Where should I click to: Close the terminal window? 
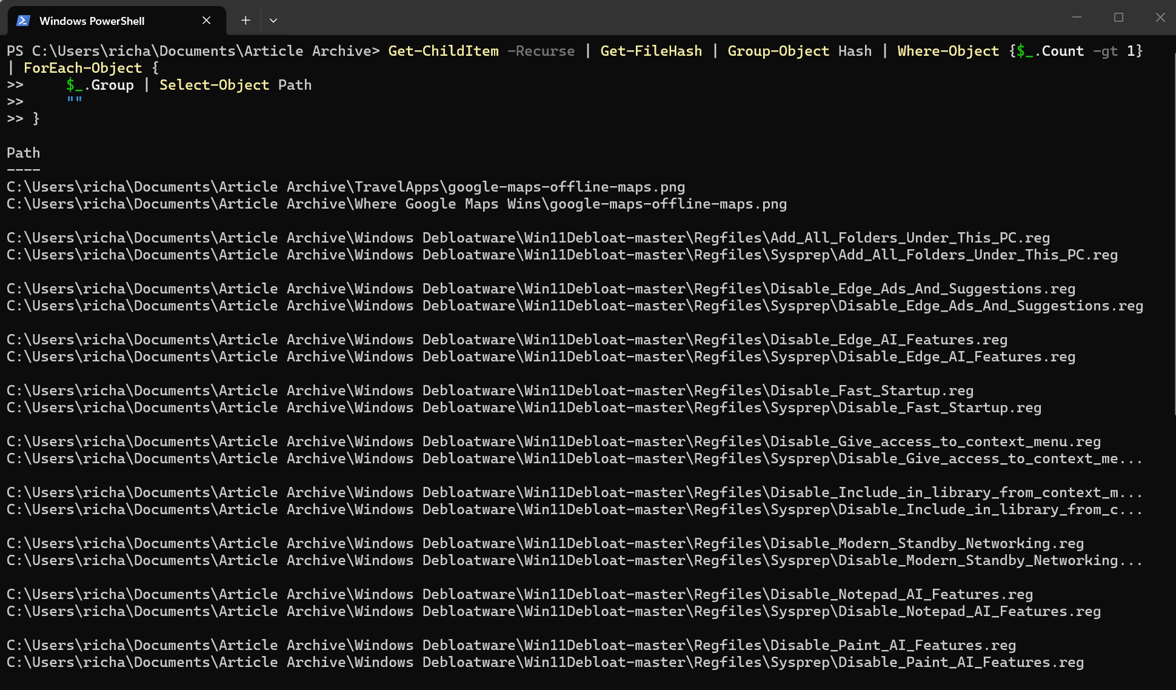tap(1160, 18)
